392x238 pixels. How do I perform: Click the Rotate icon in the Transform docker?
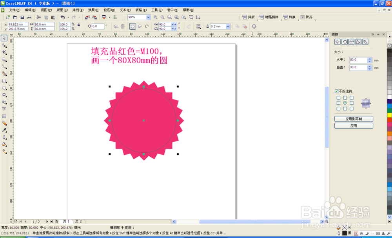point(345,41)
